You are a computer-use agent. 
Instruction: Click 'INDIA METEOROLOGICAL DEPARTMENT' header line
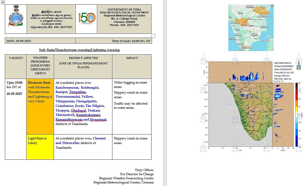click(x=124, y=12)
